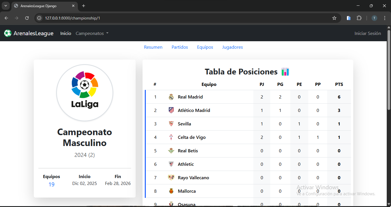Image resolution: width=391 pixels, height=207 pixels.
Task: Click the Iniciar Sesión link
Action: click(368, 33)
